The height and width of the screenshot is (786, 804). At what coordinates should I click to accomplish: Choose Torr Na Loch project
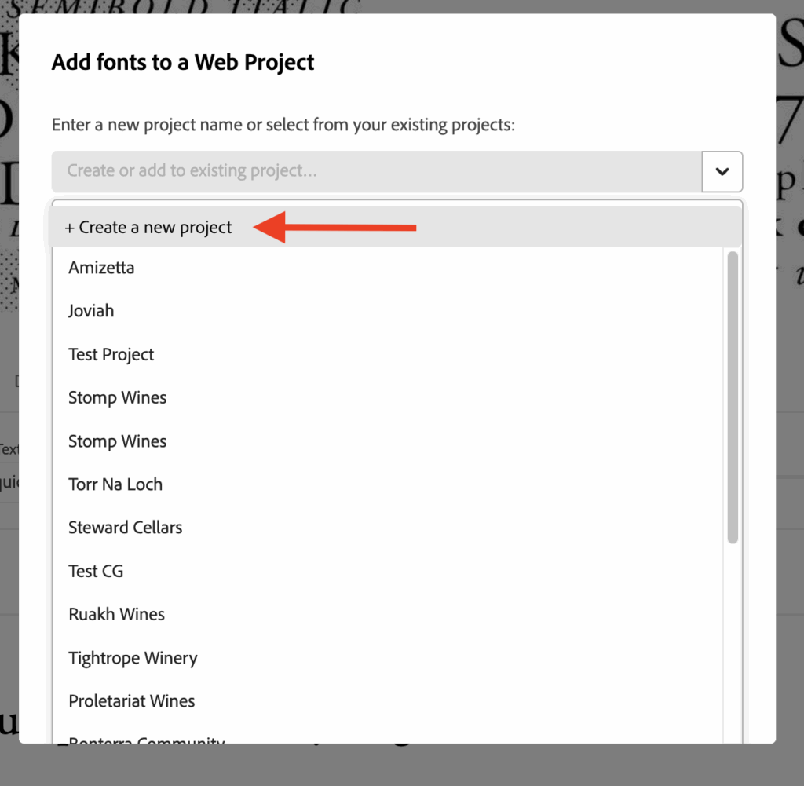[x=115, y=484]
